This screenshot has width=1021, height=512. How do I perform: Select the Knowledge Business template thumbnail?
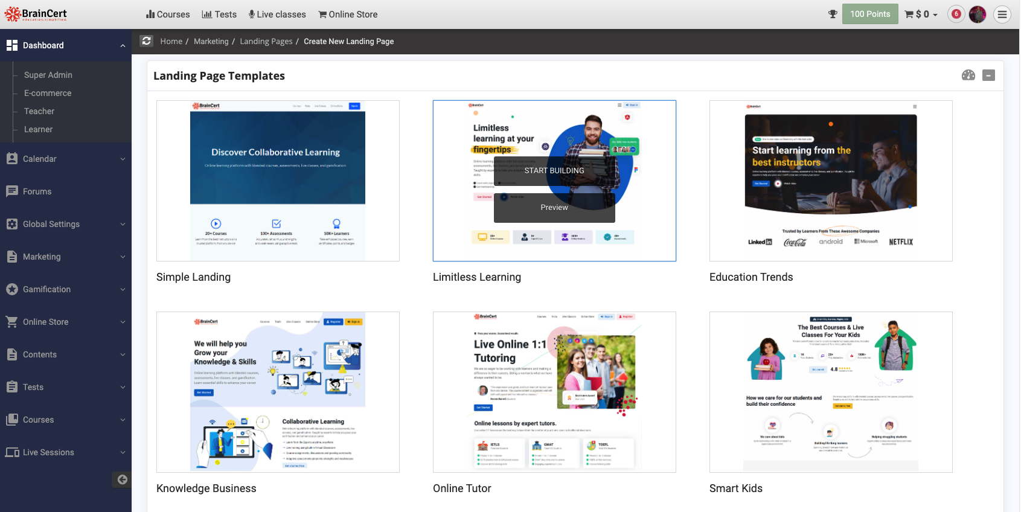click(278, 392)
